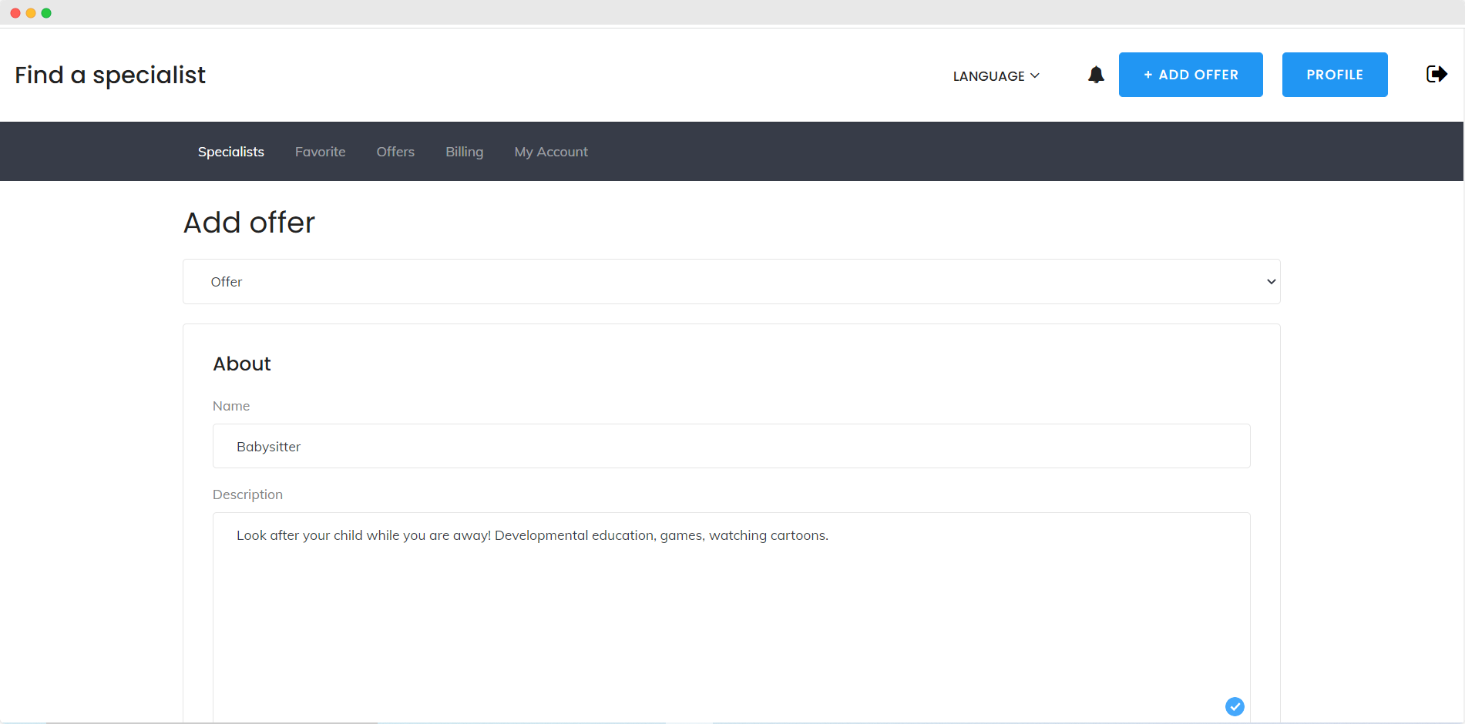Click the About section heading
1465x724 pixels.
pos(242,364)
